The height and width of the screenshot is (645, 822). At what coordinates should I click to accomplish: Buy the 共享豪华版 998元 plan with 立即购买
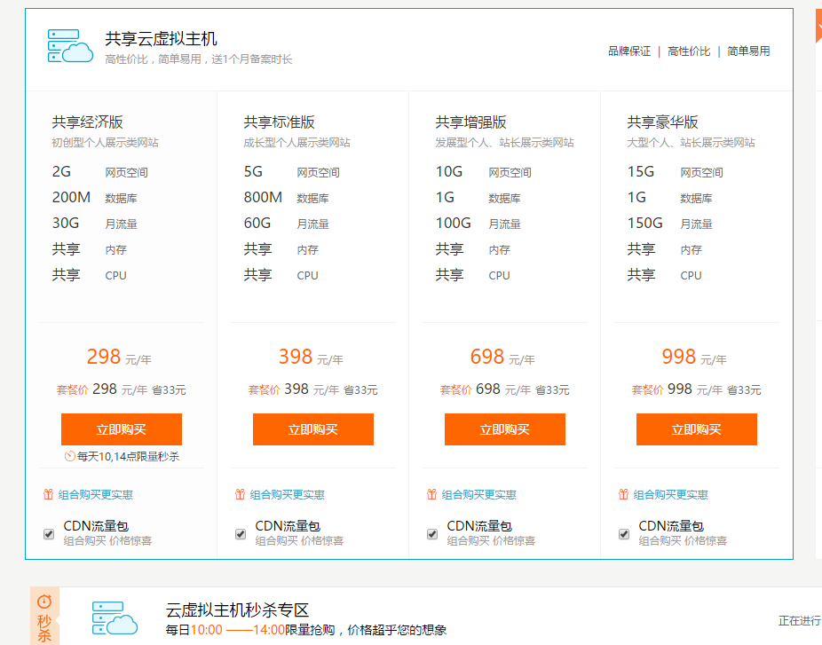pyautogui.click(x=697, y=429)
